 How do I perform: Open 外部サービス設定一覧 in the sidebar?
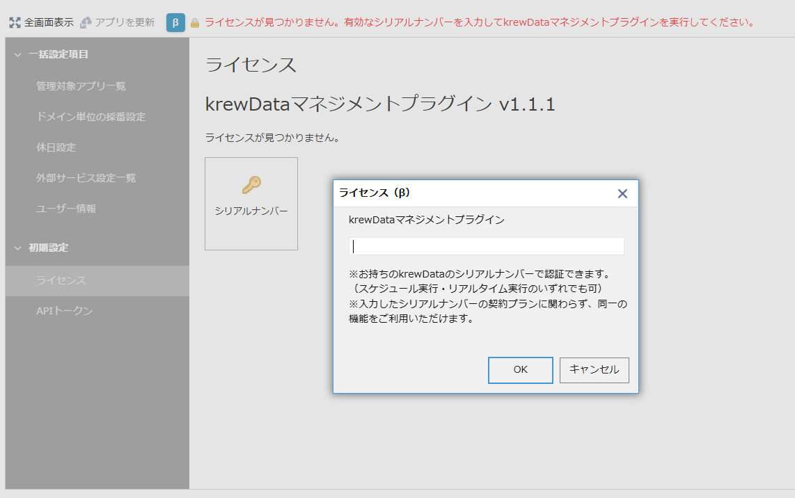[86, 178]
